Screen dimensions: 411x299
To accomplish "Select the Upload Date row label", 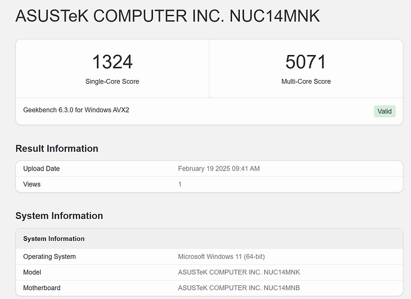I will [41, 169].
